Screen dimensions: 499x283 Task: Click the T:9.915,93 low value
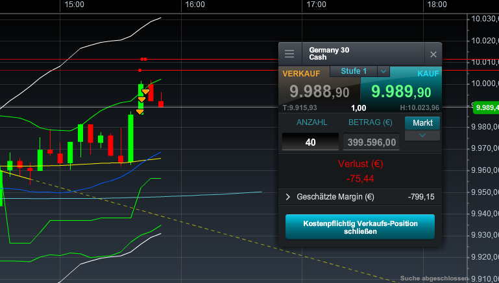300,108
